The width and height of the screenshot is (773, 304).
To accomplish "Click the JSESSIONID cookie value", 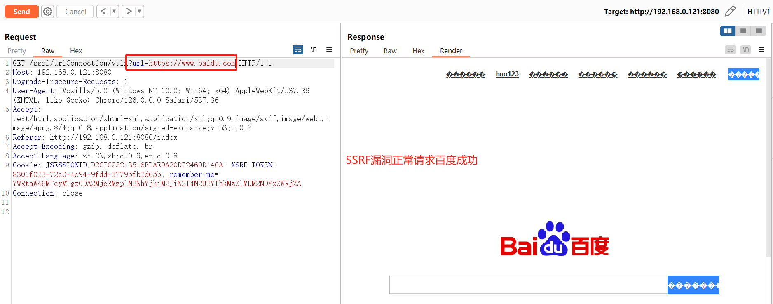I will [157, 165].
